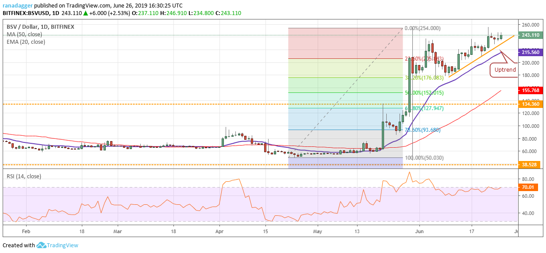This screenshot has height=253, width=546.
Task: Click the Apr date axis label
Action: click(219, 231)
